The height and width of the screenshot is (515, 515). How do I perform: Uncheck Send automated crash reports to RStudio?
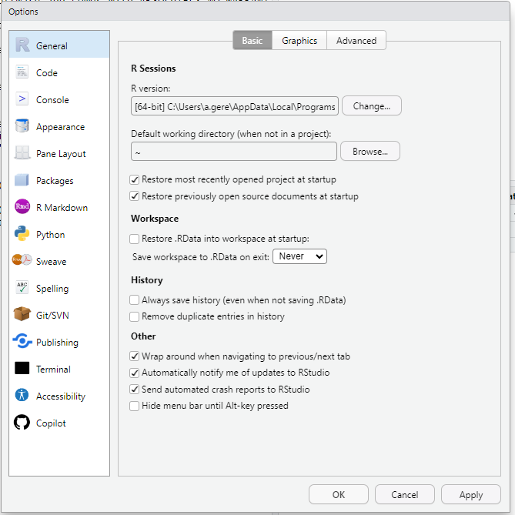click(x=135, y=390)
